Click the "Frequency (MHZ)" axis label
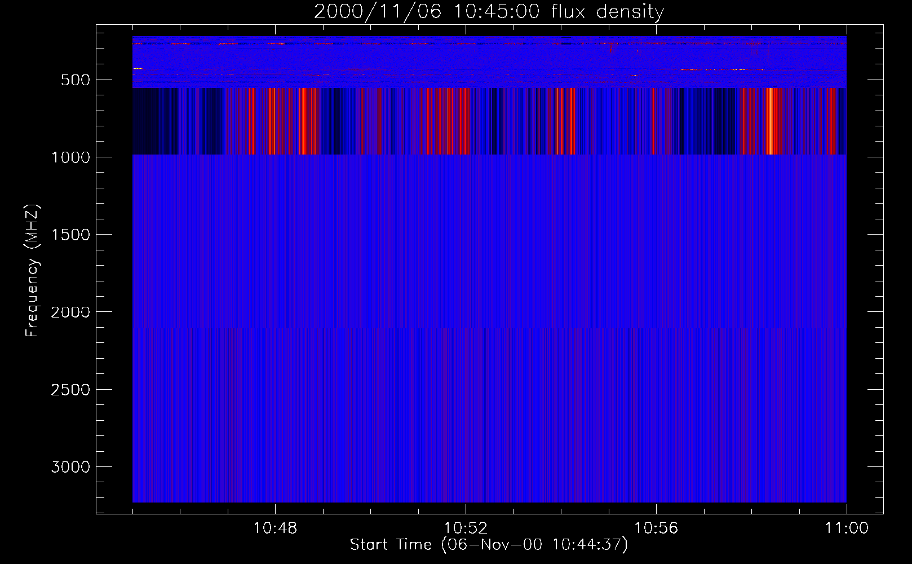Image resolution: width=912 pixels, height=564 pixels. [32, 271]
